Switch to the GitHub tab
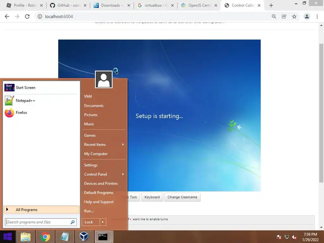Image resolution: width=324 pixels, height=243 pixels. [68, 5]
